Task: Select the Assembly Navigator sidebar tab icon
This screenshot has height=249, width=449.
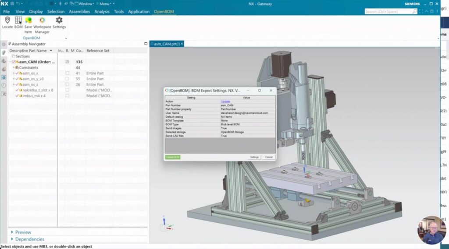Action: click(4, 53)
